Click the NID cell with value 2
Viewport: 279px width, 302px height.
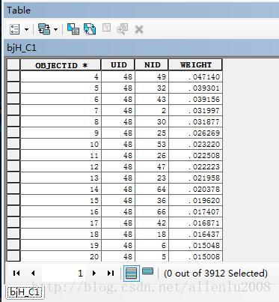[152, 110]
